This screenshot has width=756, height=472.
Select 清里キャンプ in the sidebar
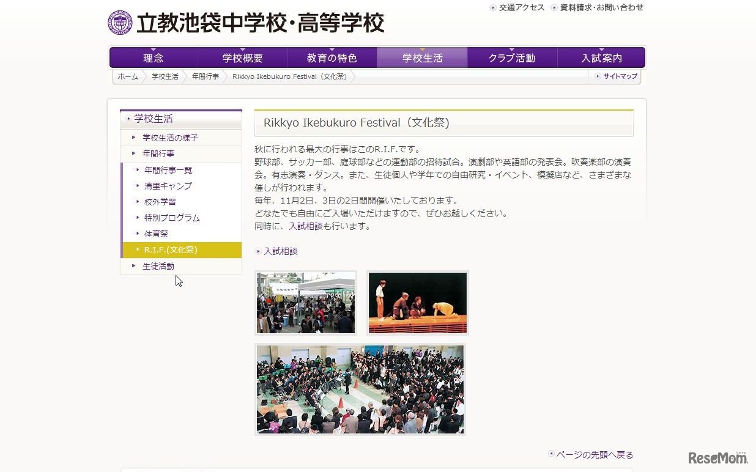(x=168, y=186)
